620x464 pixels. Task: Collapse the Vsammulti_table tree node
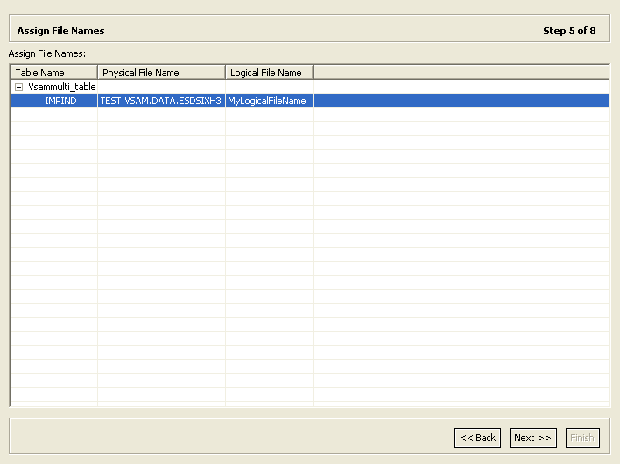tap(19, 88)
